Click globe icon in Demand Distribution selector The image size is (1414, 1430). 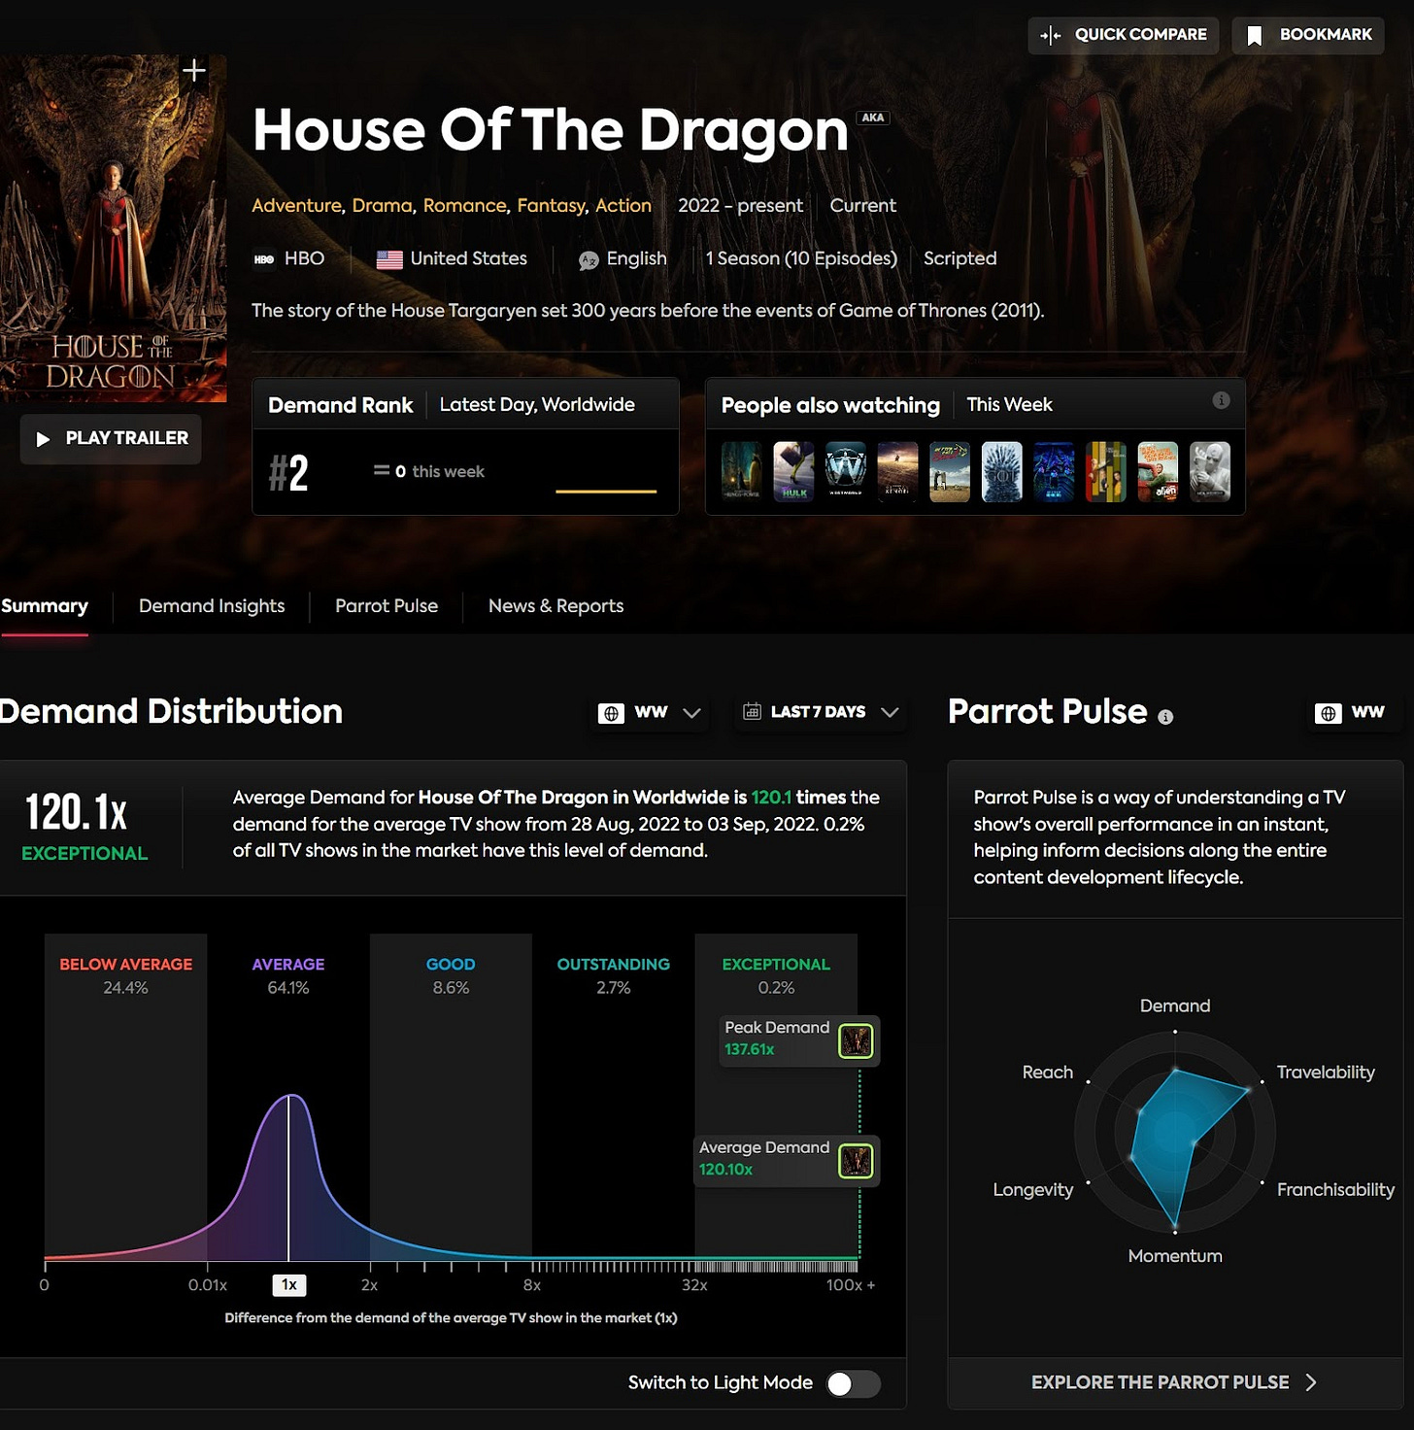(x=611, y=713)
